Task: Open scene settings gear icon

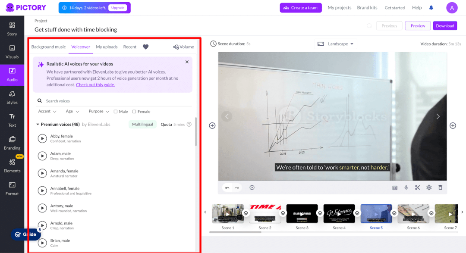Action: point(429,187)
